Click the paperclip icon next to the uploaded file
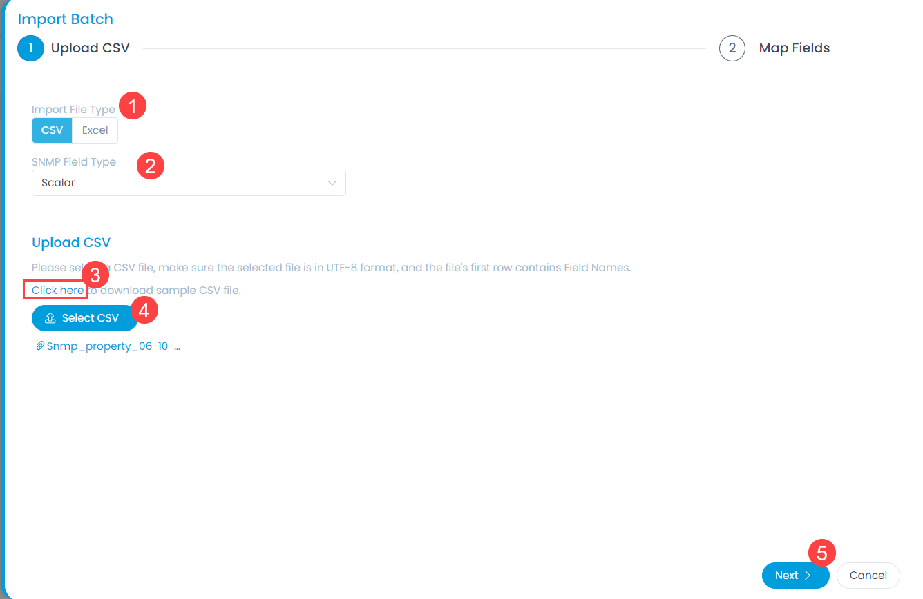This screenshot has width=923, height=599. pos(40,346)
